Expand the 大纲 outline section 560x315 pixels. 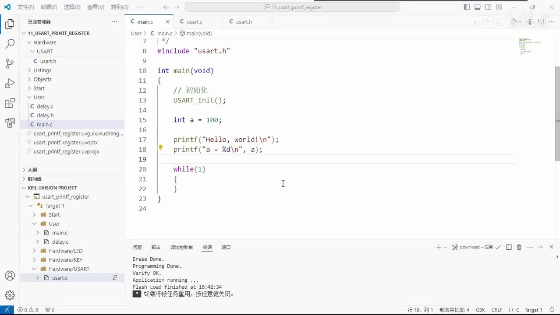(25, 170)
